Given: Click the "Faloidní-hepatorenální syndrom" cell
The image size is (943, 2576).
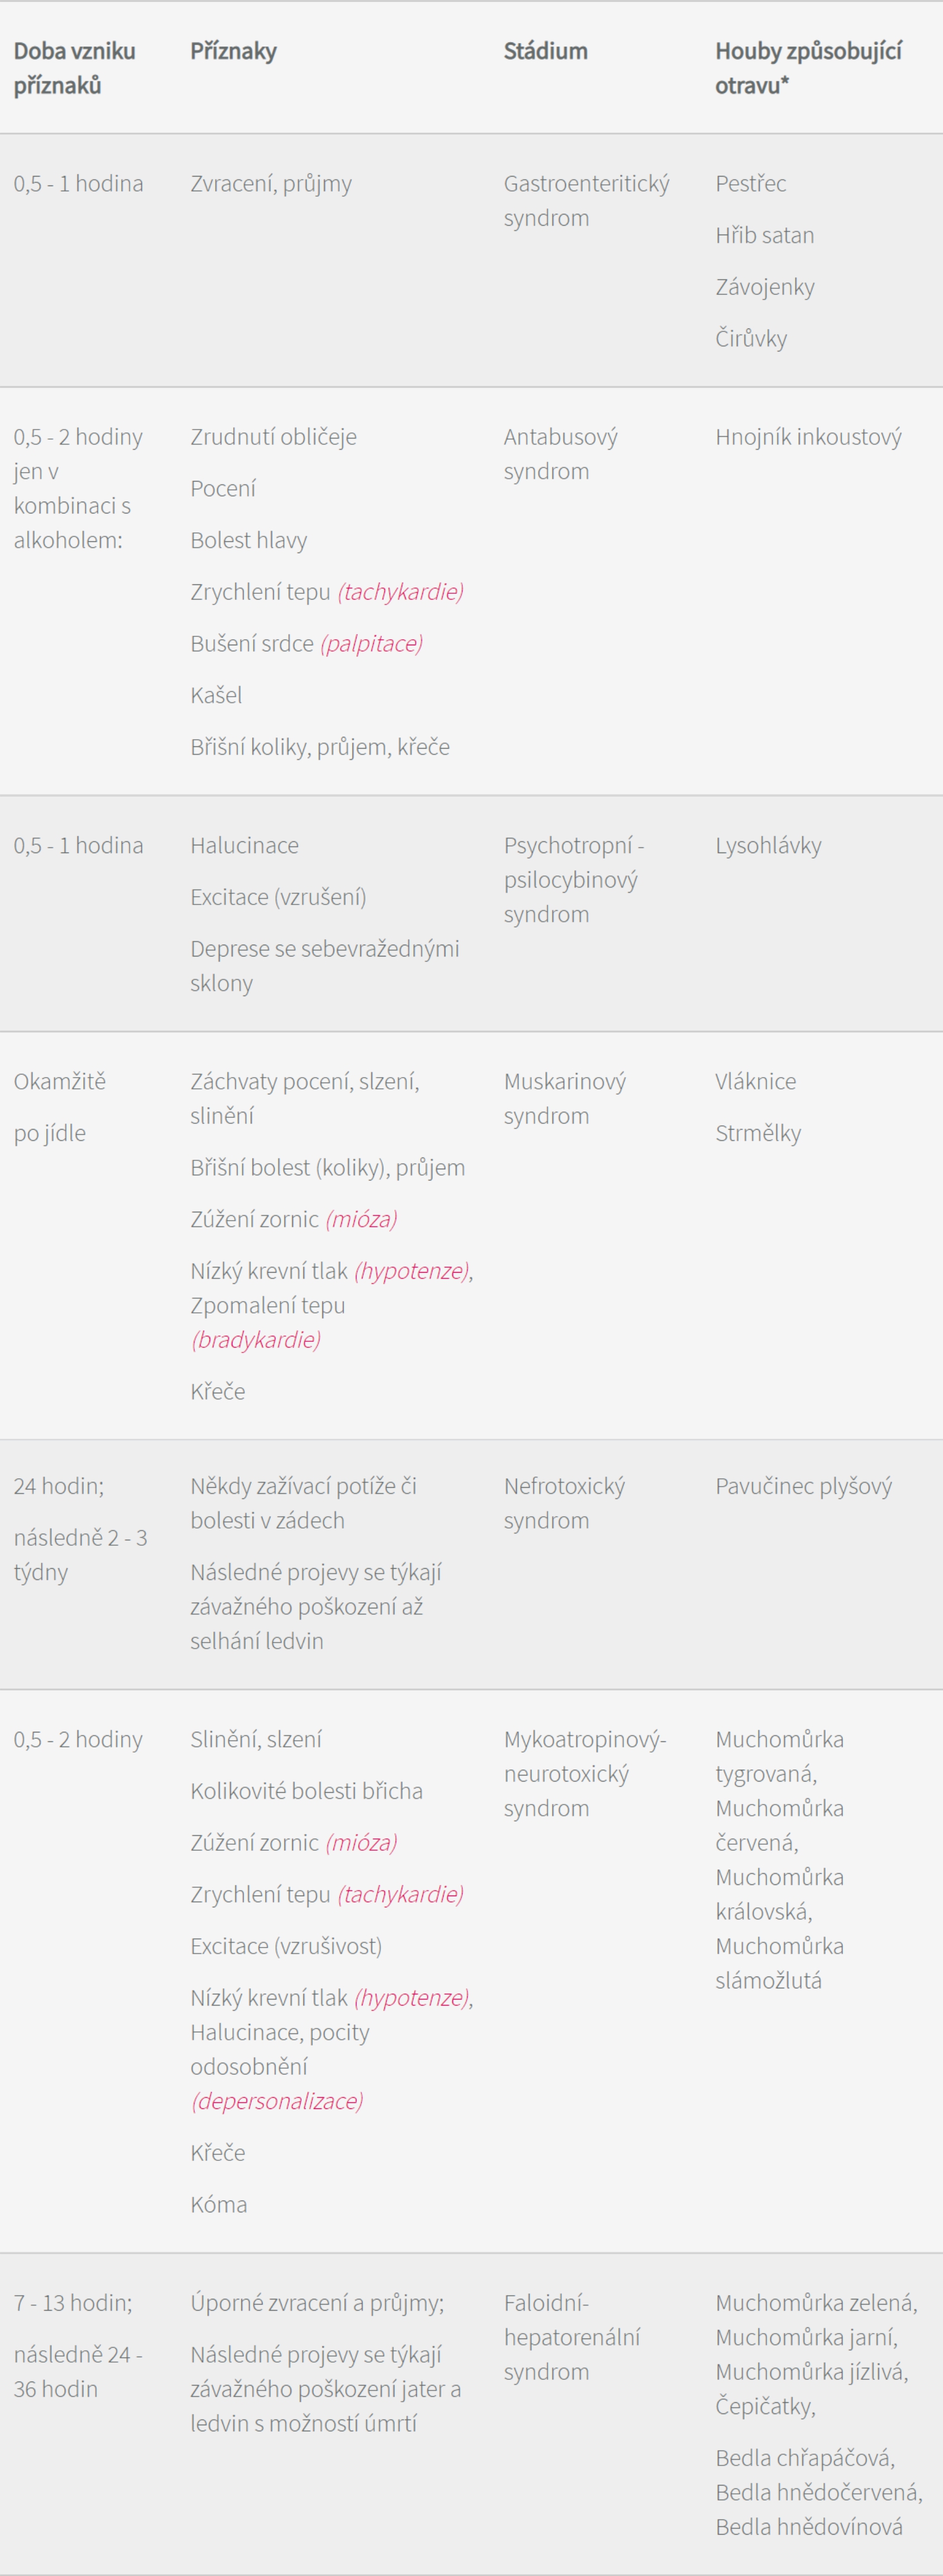Looking at the screenshot, I should click(571, 2337).
